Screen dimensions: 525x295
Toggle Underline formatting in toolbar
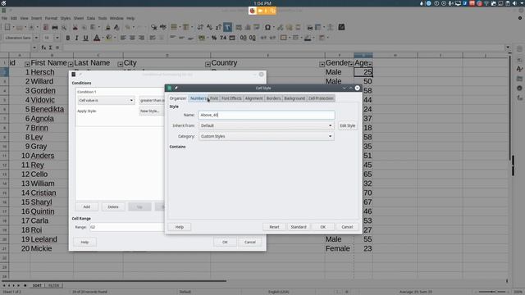coord(85,38)
